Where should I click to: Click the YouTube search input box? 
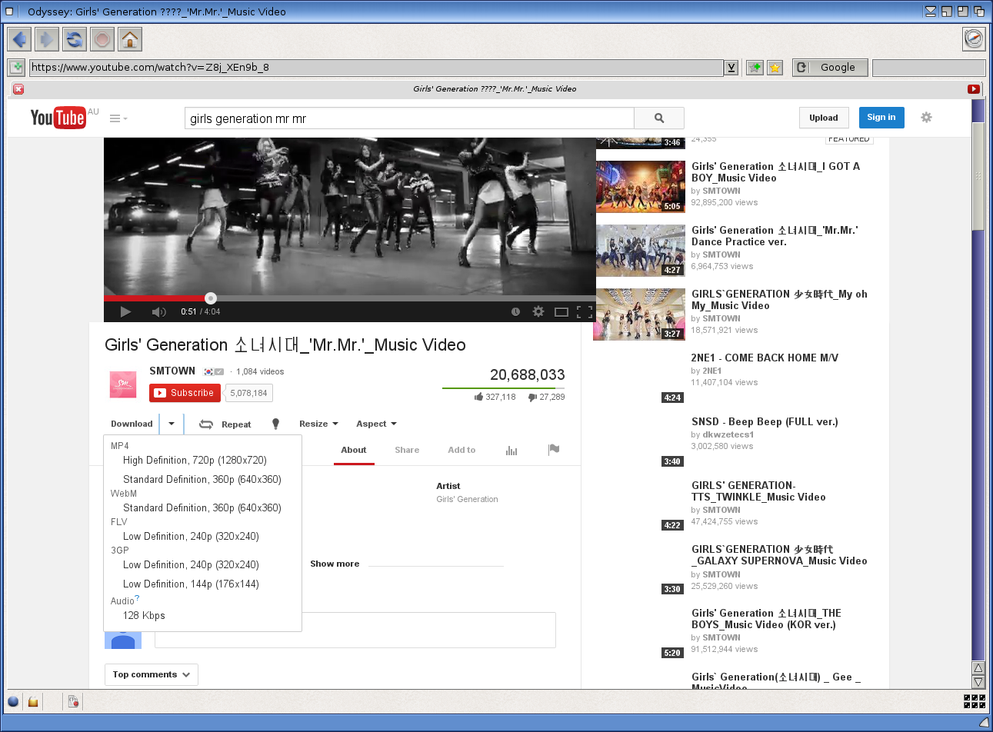pos(409,118)
